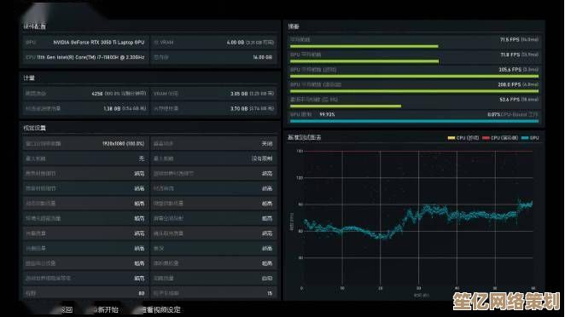This screenshot has height=317, width=565.
Task: Click the 4.00 GB VRAM field
Action: tap(213, 43)
